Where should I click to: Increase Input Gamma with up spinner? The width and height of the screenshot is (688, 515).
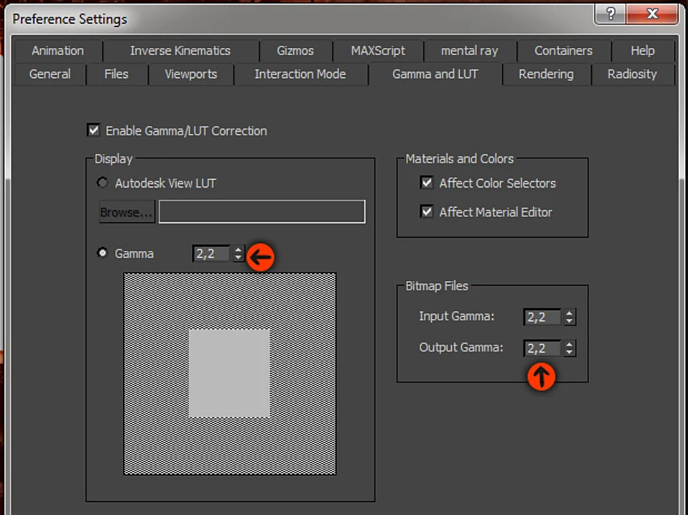point(570,313)
